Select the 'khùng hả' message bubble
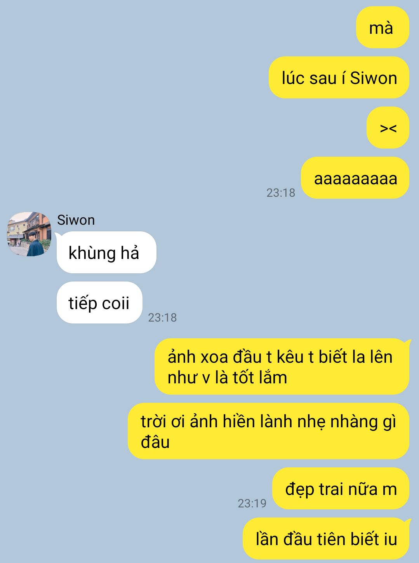Screen dimensions: 419x563 [106, 252]
